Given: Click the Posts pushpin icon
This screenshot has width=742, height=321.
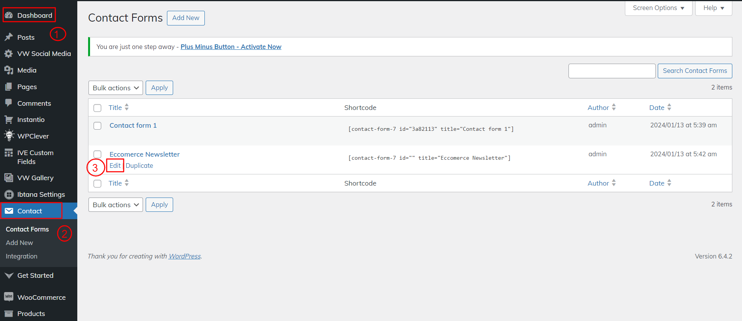Looking at the screenshot, I should tap(9, 37).
